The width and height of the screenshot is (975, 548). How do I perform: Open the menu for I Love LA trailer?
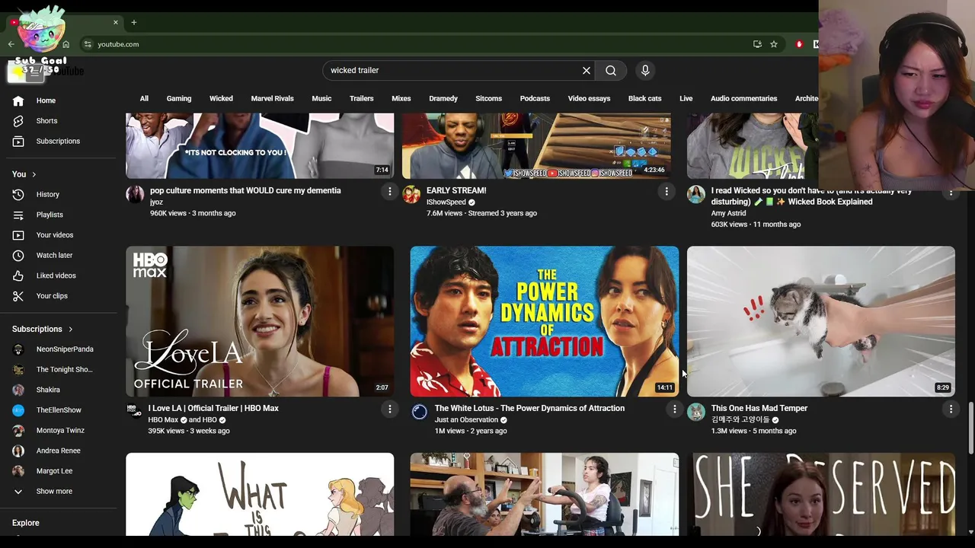[390, 409]
